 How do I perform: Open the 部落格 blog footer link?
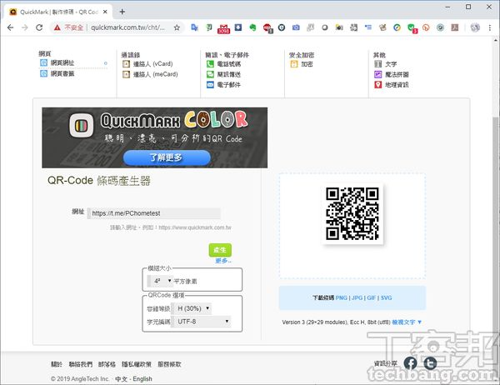point(107,364)
